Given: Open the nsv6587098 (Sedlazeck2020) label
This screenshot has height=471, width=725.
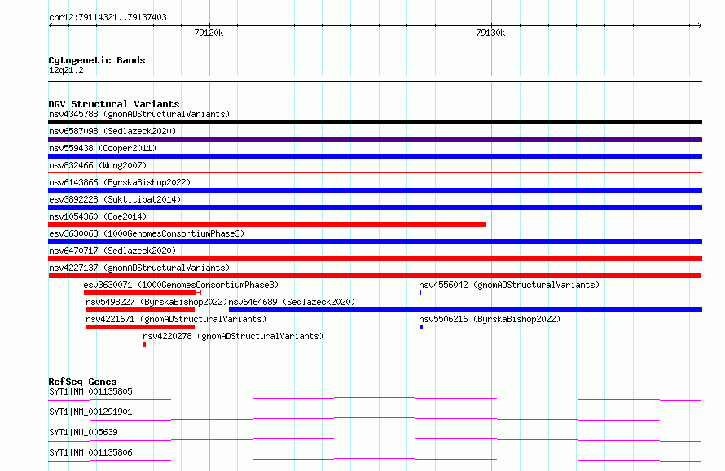Looking at the screenshot, I should pos(112,131).
